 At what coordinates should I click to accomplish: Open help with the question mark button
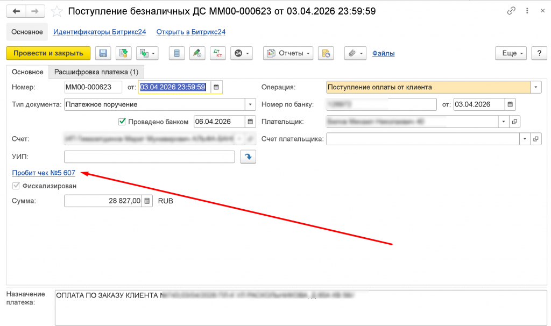tap(539, 53)
